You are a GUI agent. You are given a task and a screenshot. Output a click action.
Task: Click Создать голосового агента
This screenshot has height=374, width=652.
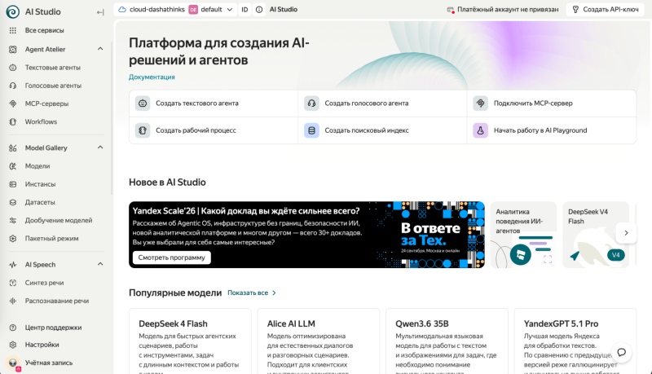[382, 103]
